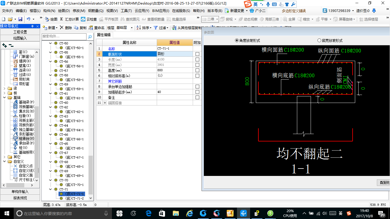390x219 pixels.
Task: Select 墙洞(D) wall opening type
Action: 22,61
